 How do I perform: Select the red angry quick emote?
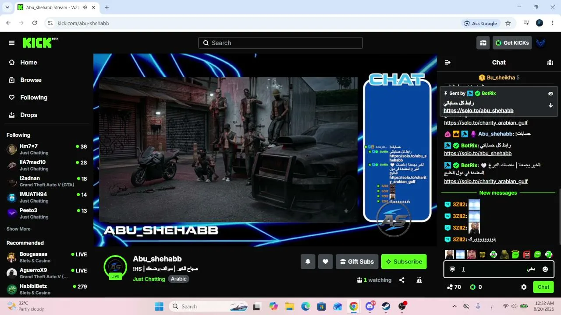click(526, 255)
